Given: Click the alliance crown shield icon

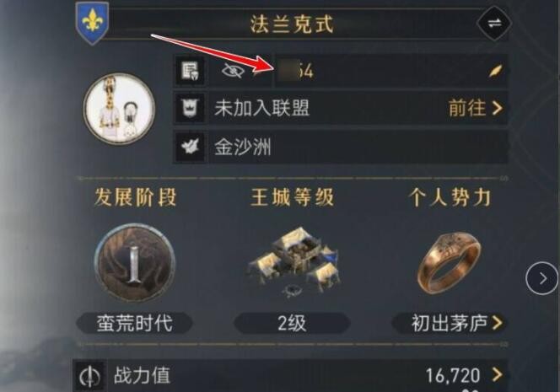Looking at the screenshot, I should pyautogui.click(x=190, y=108).
